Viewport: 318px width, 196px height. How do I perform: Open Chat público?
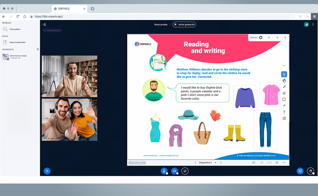tap(15, 29)
